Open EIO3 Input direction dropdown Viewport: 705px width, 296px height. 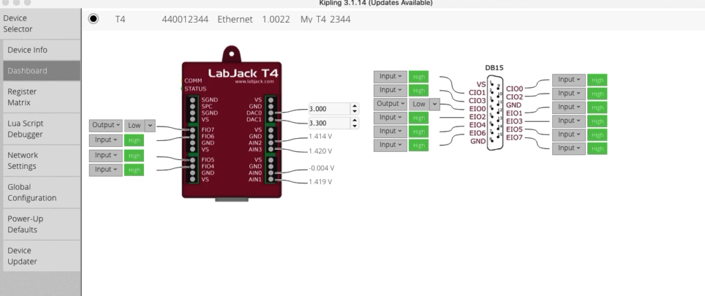pos(569,121)
